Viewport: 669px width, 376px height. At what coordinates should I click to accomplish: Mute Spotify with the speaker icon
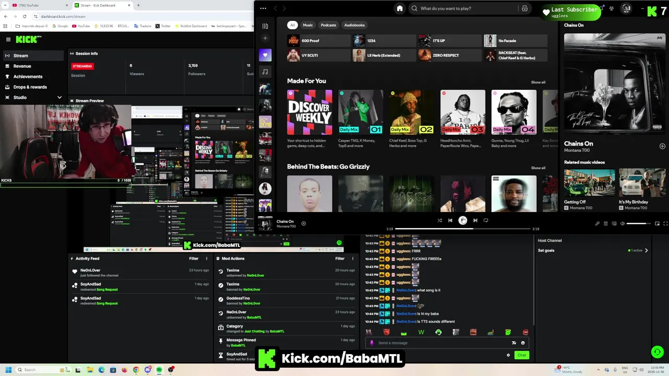point(622,224)
